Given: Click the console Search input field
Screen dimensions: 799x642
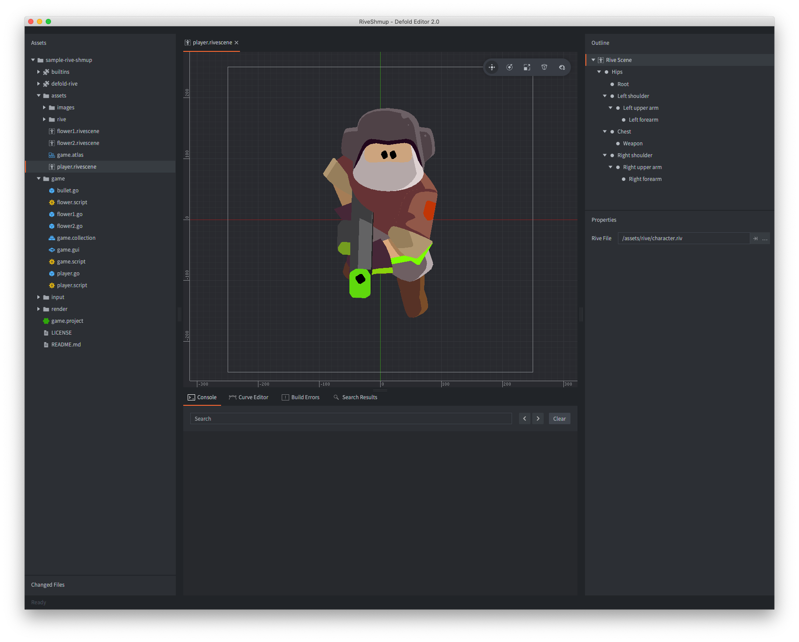Looking at the screenshot, I should 351,418.
